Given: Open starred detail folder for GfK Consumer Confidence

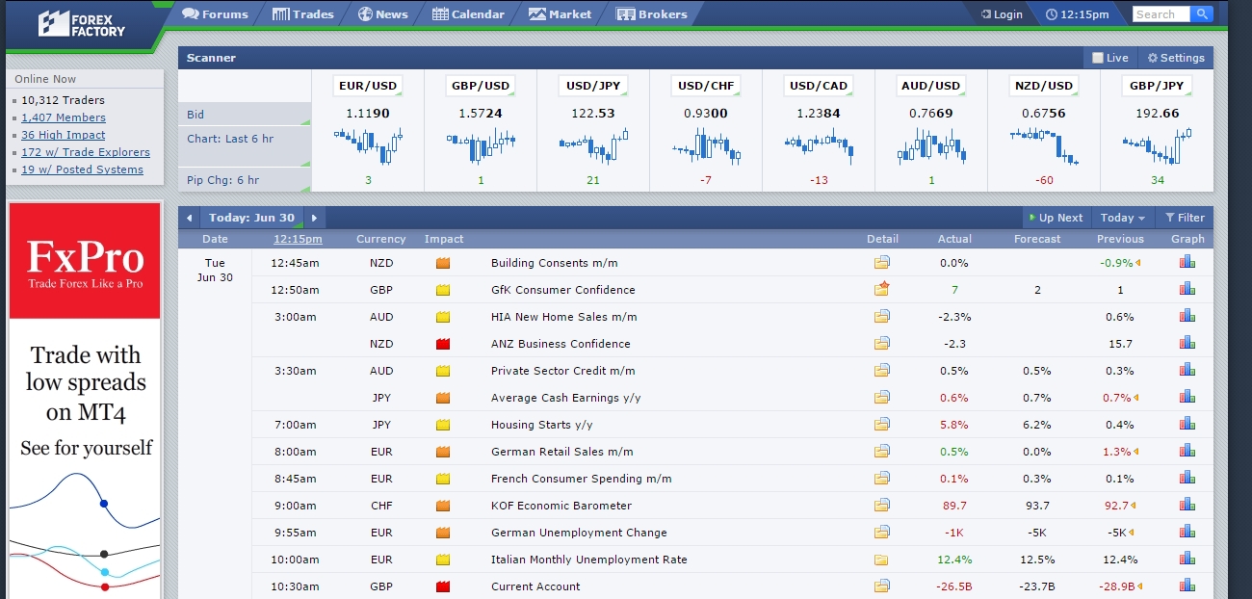Looking at the screenshot, I should pos(882,289).
